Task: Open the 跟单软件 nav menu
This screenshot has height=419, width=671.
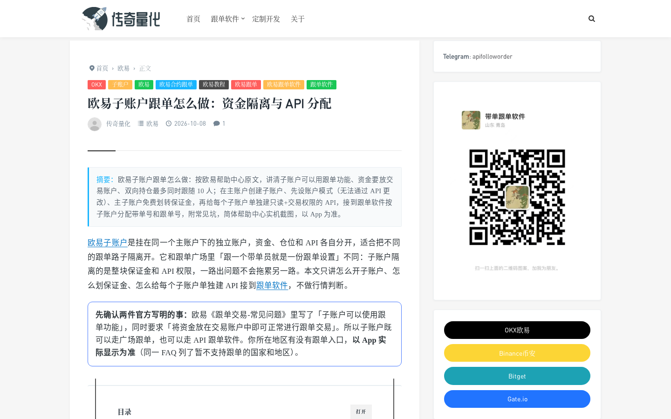Action: click(x=225, y=19)
